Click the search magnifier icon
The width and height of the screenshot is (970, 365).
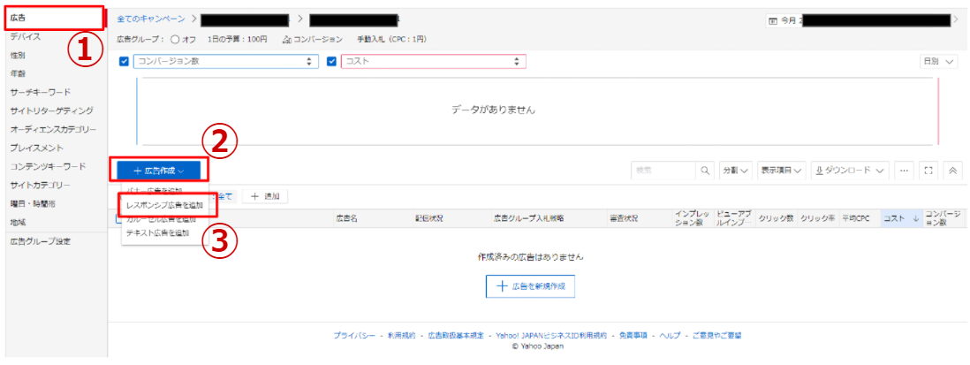point(705,170)
